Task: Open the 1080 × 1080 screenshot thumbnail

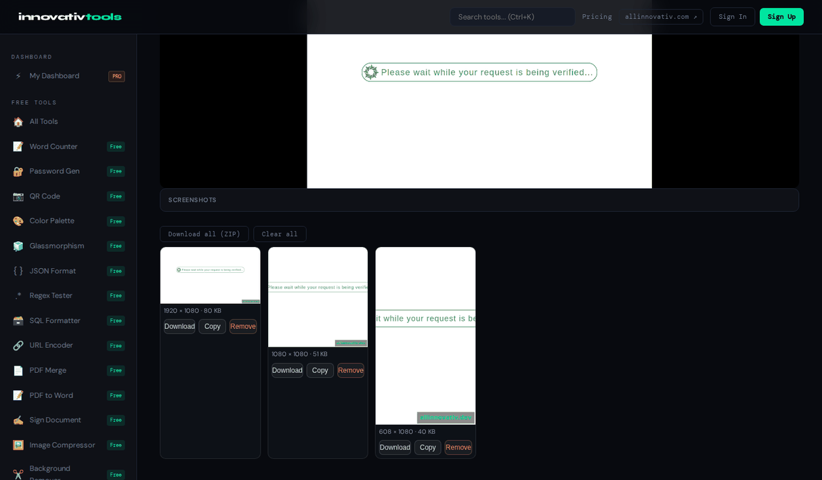Action: [x=318, y=297]
